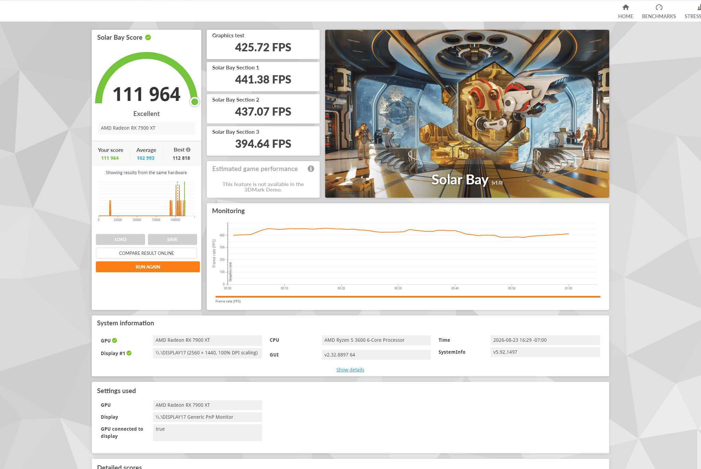Image resolution: width=701 pixels, height=469 pixels.
Task: Click the green check beside Display #1
Action: click(129, 353)
